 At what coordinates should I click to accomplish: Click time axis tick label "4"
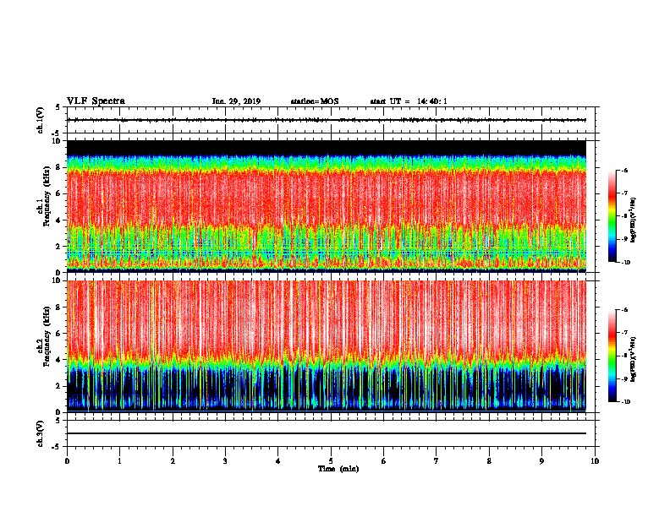[x=278, y=461]
